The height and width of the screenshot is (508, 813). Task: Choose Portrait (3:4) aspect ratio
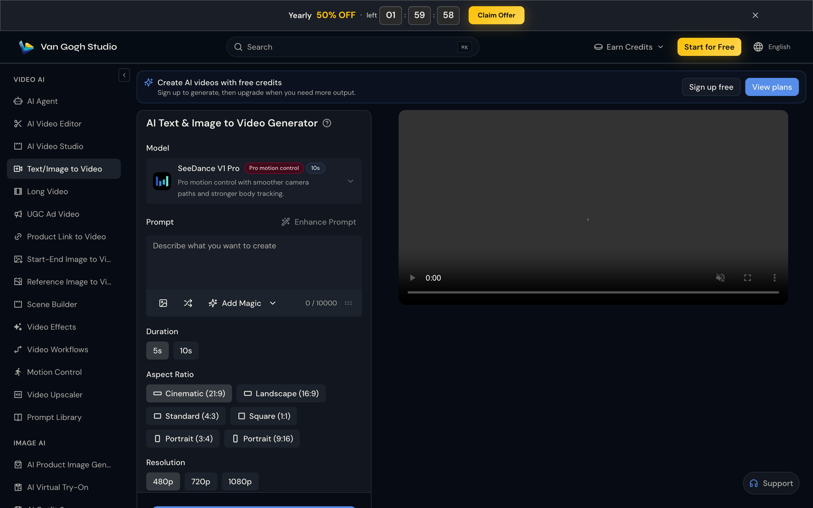[x=183, y=439]
